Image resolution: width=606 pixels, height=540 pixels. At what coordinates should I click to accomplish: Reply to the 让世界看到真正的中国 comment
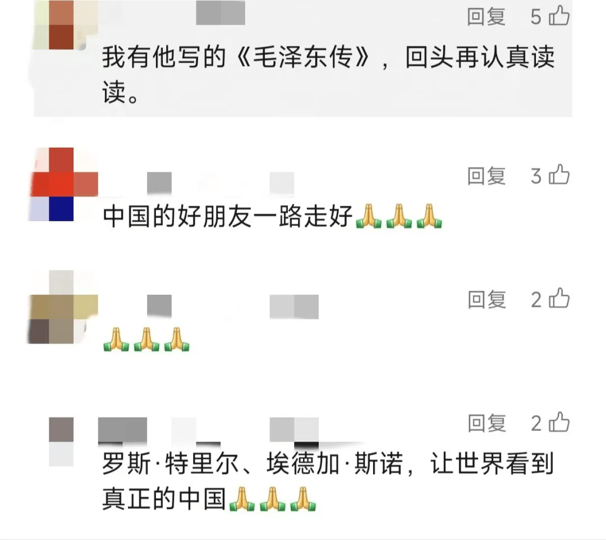tap(486, 423)
